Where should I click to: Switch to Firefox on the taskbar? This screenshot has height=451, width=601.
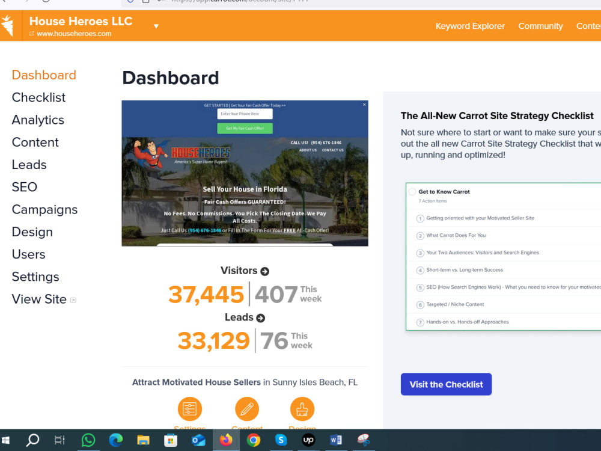click(226, 440)
